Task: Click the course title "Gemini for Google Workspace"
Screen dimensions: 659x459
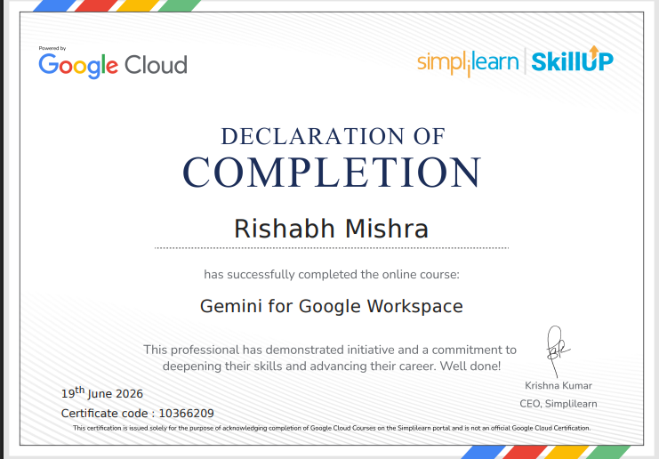Action: pyautogui.click(x=331, y=306)
